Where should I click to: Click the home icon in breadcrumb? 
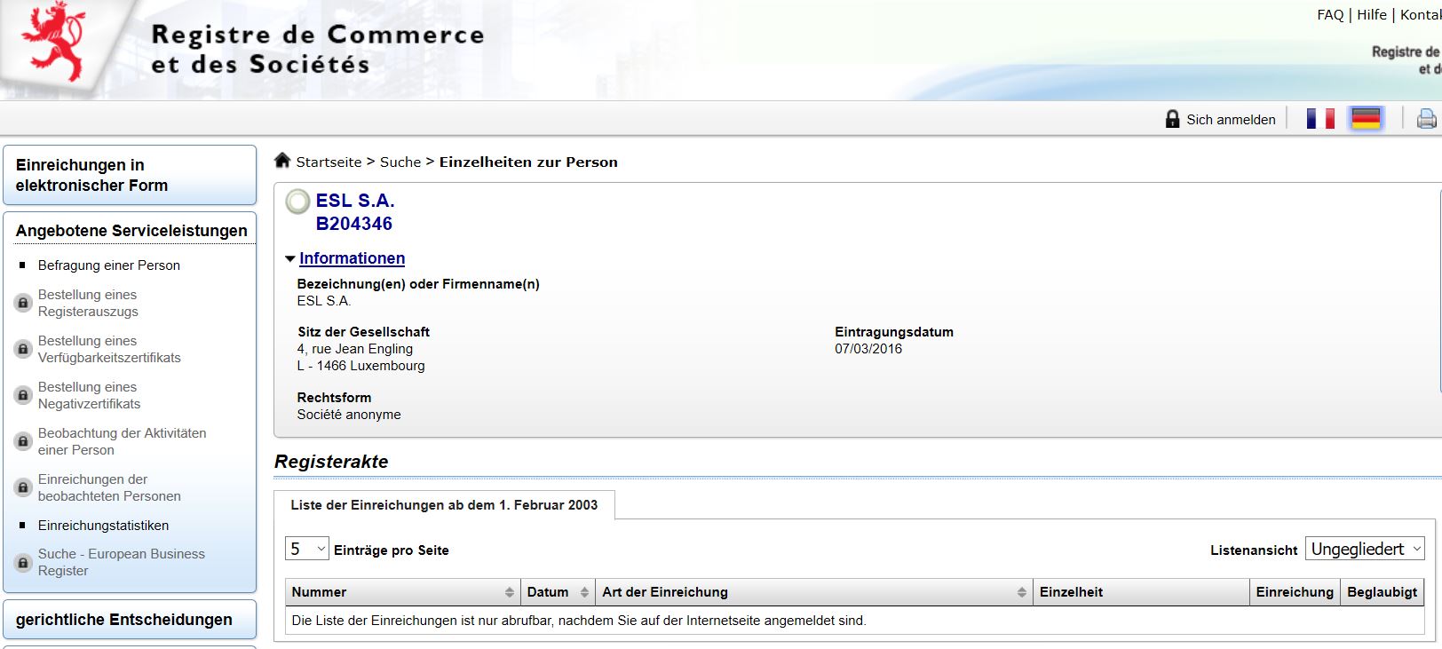[282, 160]
